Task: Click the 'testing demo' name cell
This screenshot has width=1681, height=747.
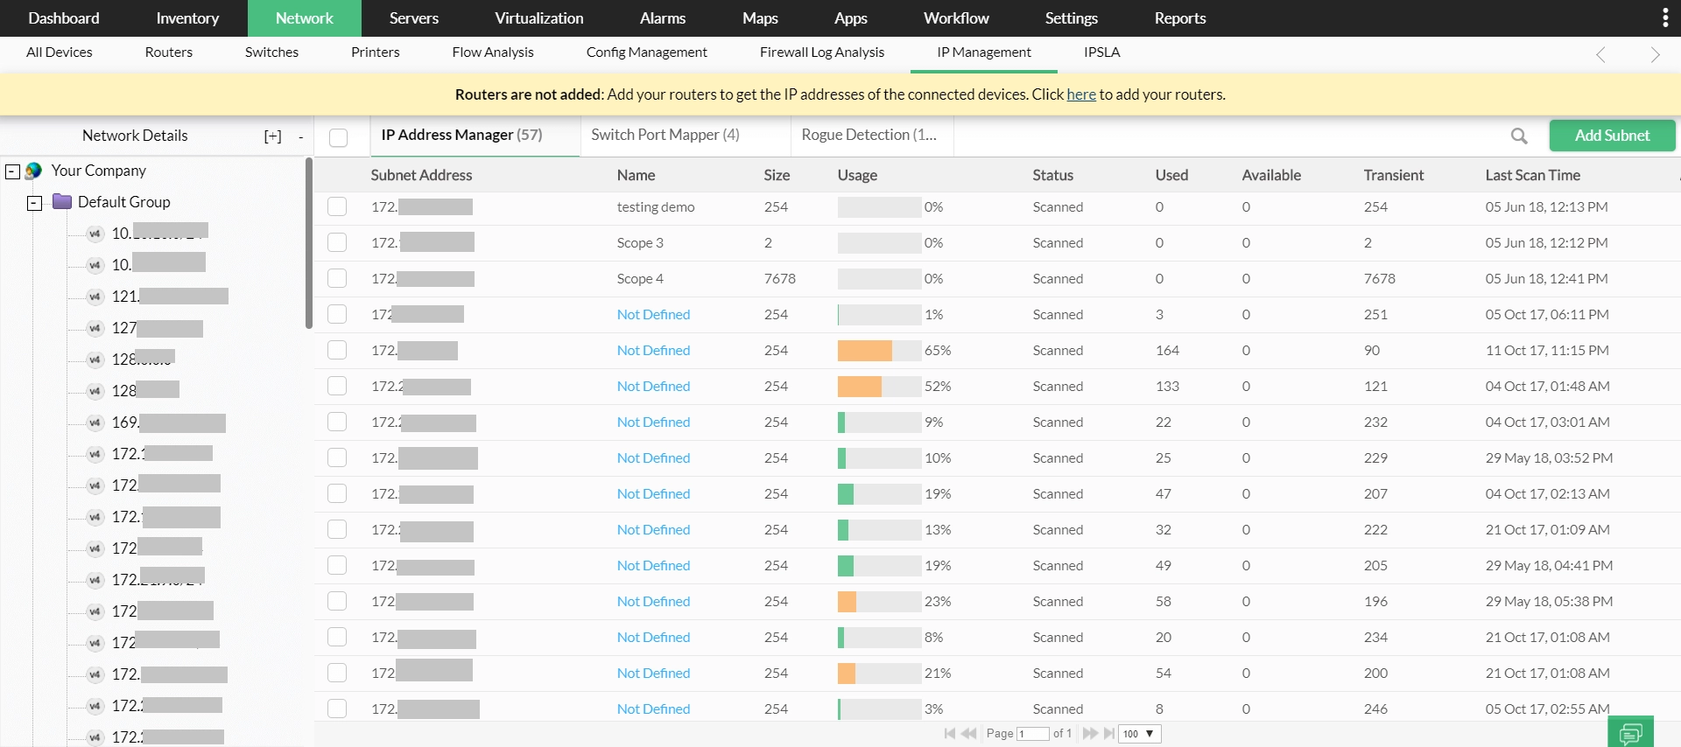Action: pos(656,207)
